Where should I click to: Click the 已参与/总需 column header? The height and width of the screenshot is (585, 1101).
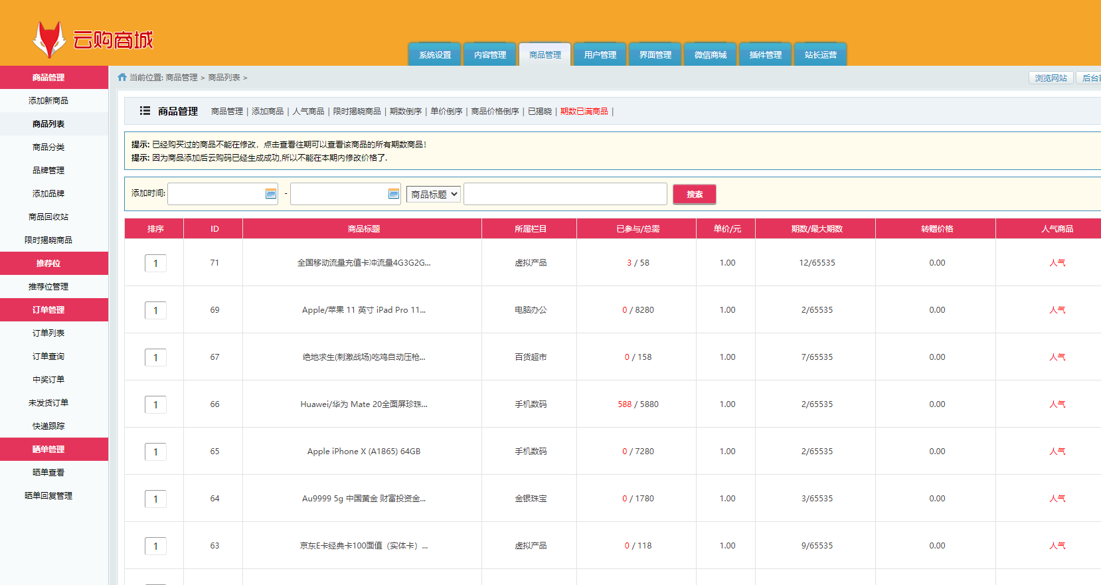coord(637,228)
